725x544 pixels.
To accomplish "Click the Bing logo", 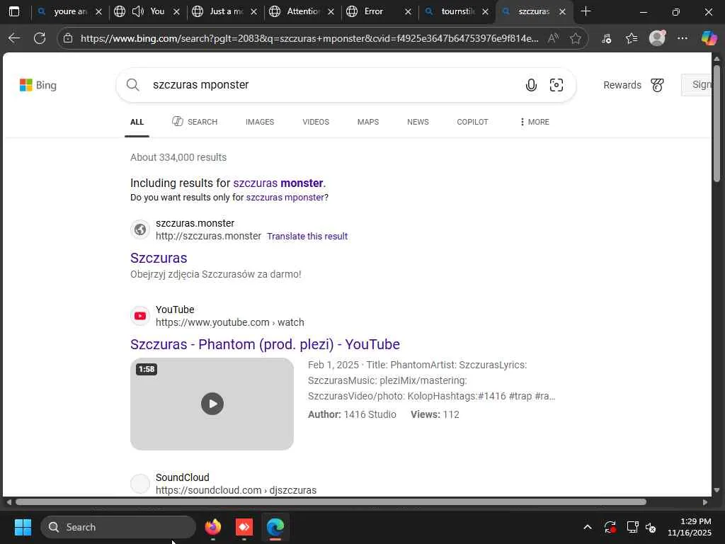I will (x=38, y=85).
